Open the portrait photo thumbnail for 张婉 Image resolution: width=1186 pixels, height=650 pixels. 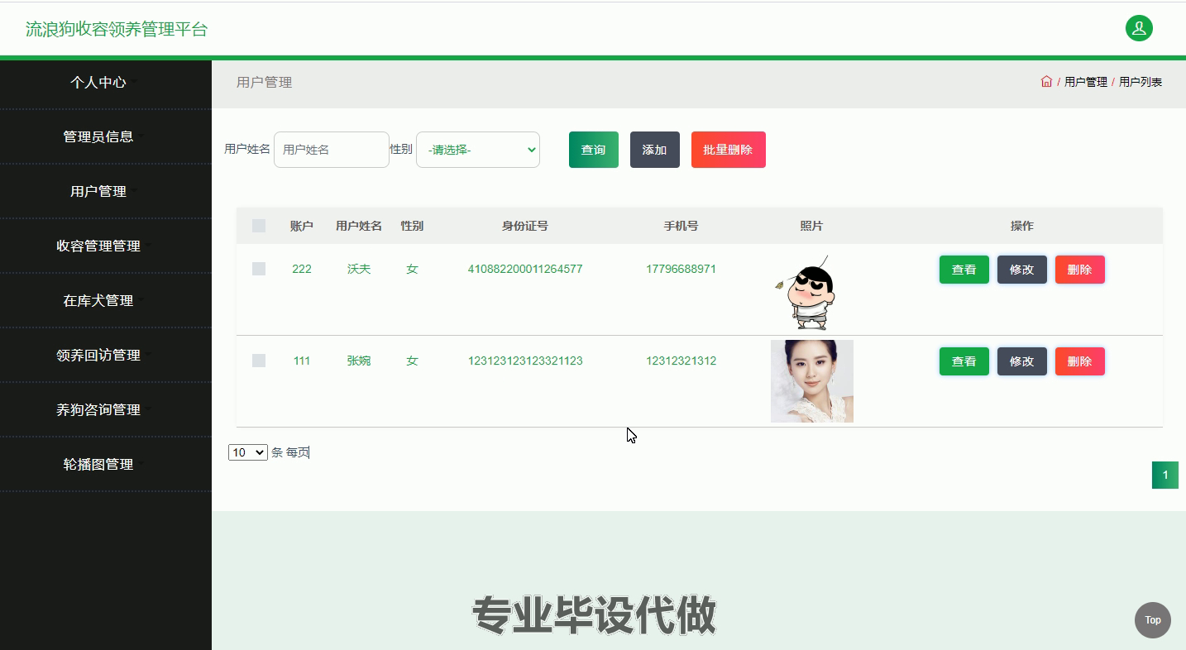[x=812, y=381]
